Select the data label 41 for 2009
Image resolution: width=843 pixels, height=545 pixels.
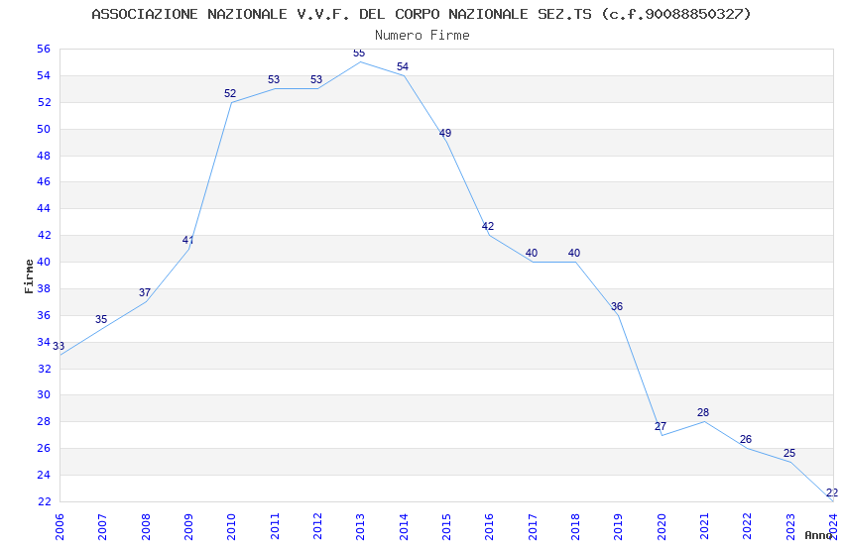(187, 240)
